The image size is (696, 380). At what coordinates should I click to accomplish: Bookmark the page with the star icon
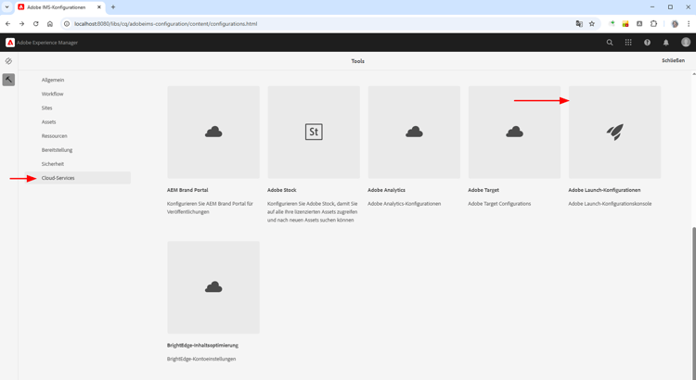coord(592,24)
